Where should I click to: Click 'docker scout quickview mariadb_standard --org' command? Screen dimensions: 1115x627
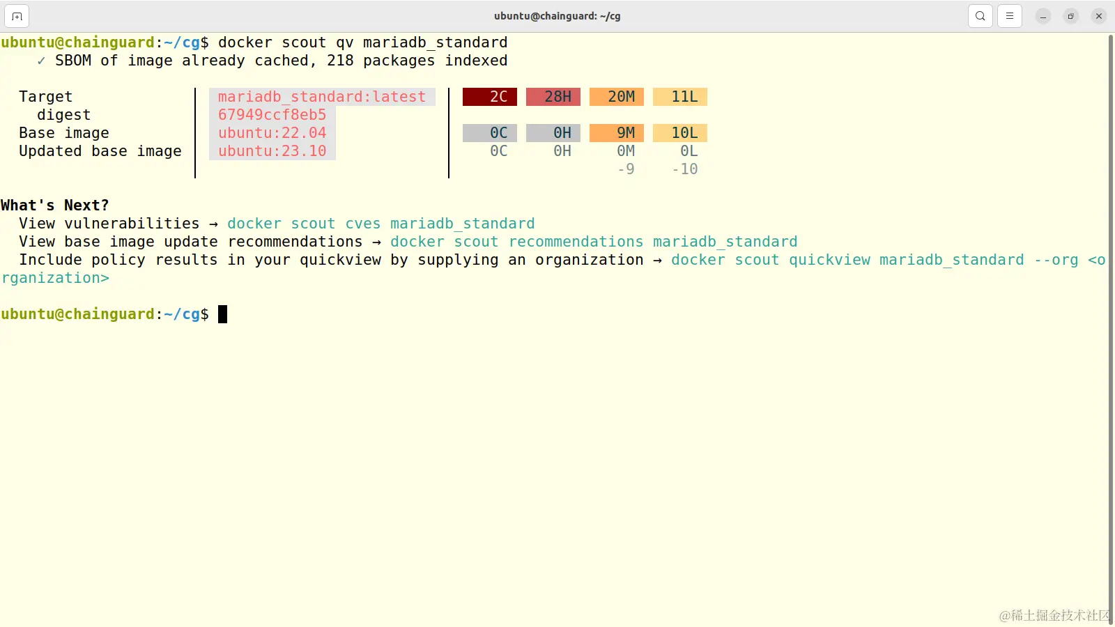pos(875,260)
